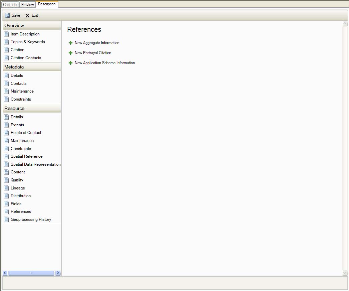This screenshot has width=349, height=291.
Task: Click the sidebar horizontal scrollbar thumb
Action: click(31, 273)
